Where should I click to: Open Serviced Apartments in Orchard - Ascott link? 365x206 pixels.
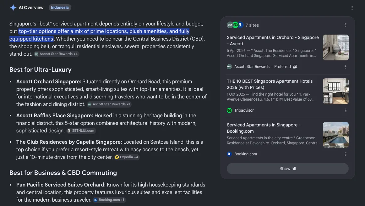click(273, 41)
